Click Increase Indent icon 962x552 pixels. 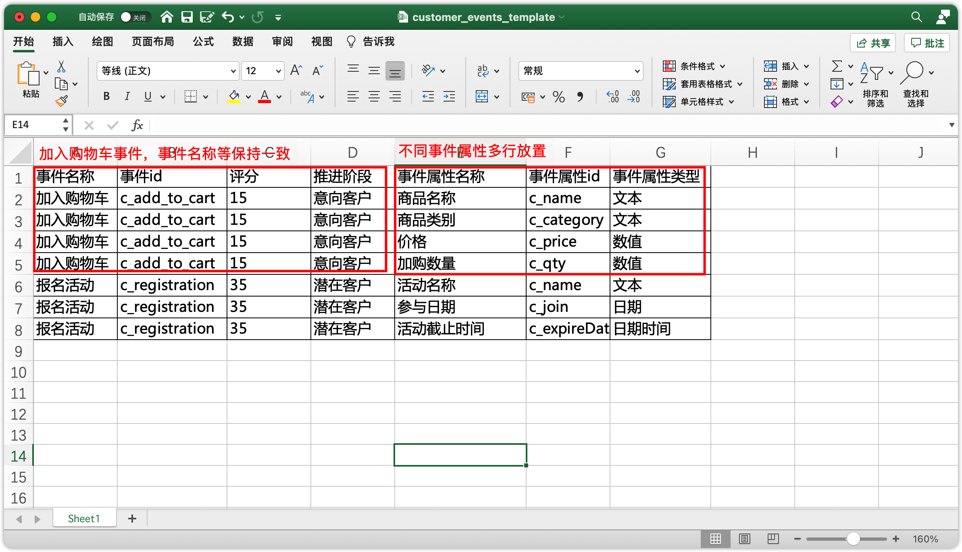(449, 97)
